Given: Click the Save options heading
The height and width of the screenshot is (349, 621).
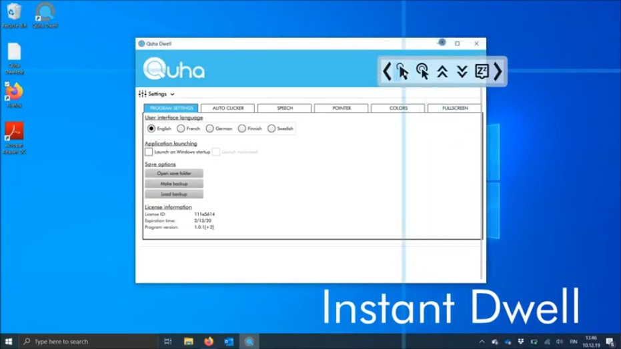Looking at the screenshot, I should pos(160,165).
